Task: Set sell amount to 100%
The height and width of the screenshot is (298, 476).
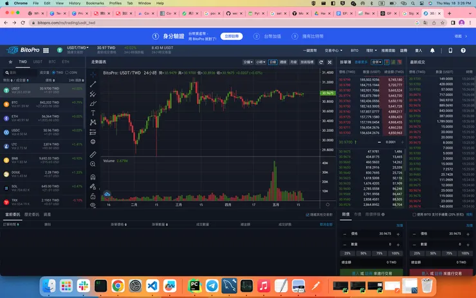Action: pyautogui.click(x=465, y=254)
